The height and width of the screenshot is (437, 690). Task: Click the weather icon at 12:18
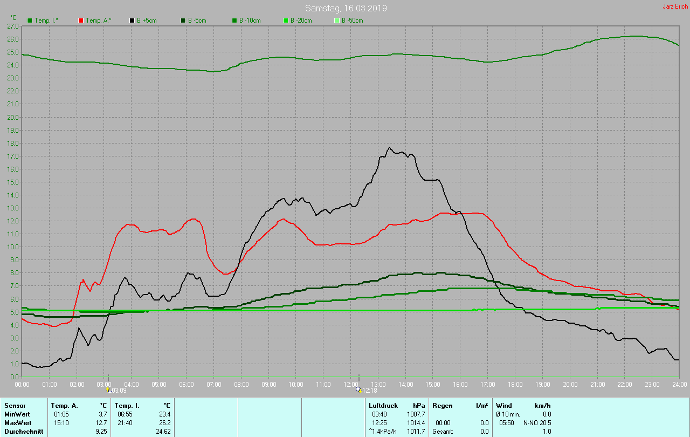(x=359, y=390)
